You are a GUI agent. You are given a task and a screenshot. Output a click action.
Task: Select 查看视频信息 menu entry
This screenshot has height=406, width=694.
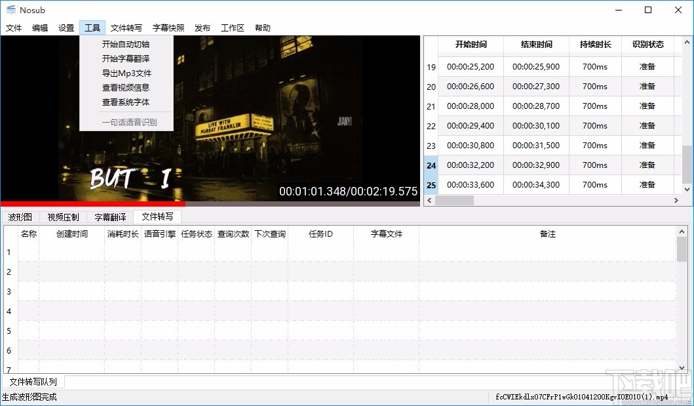[x=126, y=88]
